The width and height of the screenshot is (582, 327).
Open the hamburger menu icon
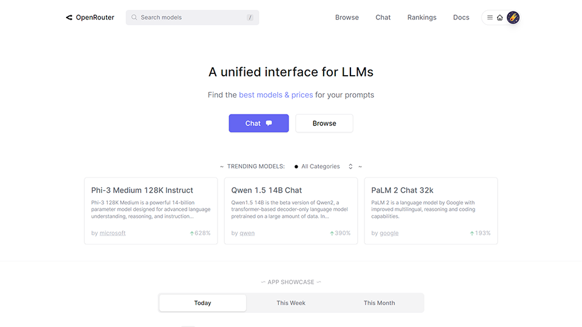coord(490,18)
